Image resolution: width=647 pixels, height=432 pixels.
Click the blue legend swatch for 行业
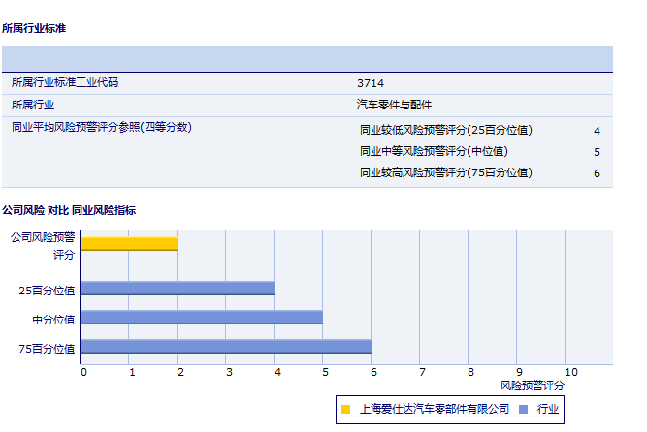(x=524, y=410)
